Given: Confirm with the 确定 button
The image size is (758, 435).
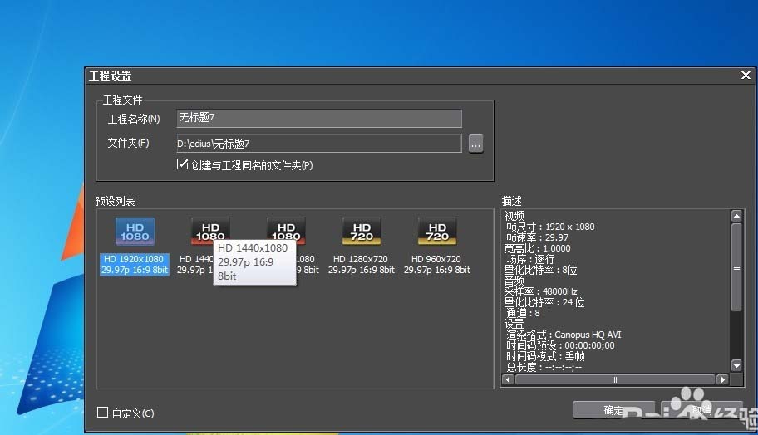Looking at the screenshot, I should click(x=613, y=410).
